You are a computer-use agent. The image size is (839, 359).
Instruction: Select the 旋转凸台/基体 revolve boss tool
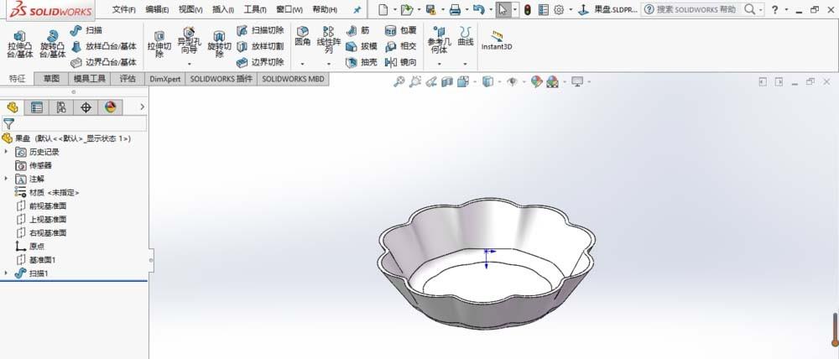[x=52, y=44]
